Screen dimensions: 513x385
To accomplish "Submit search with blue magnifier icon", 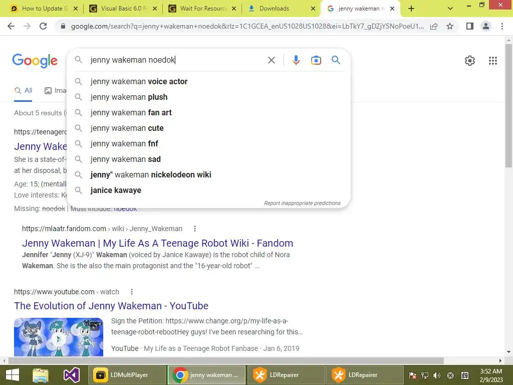I will [x=336, y=60].
